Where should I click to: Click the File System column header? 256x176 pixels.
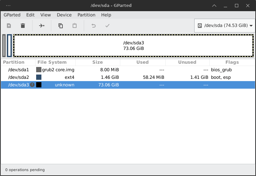coord(55,62)
